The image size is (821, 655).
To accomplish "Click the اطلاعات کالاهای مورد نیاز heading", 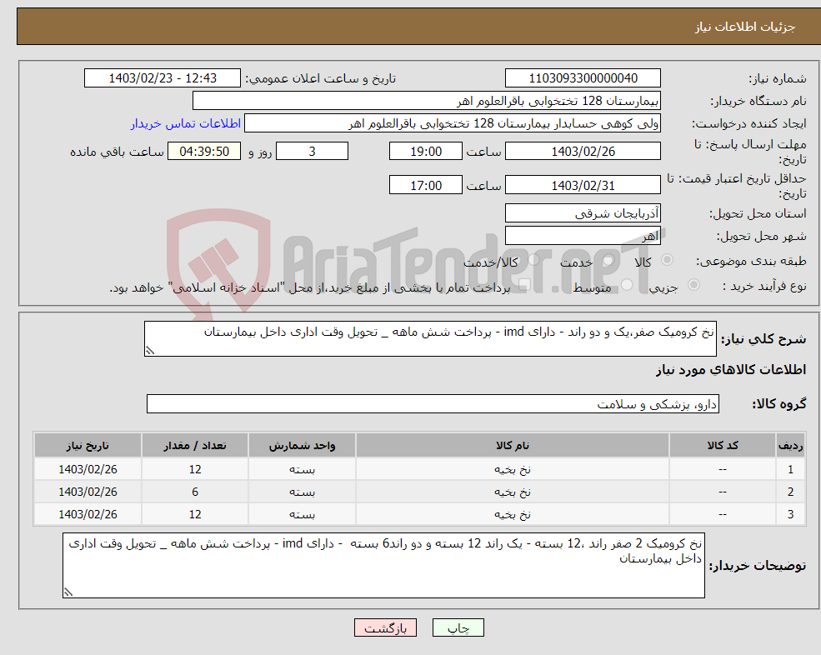I will [731, 370].
